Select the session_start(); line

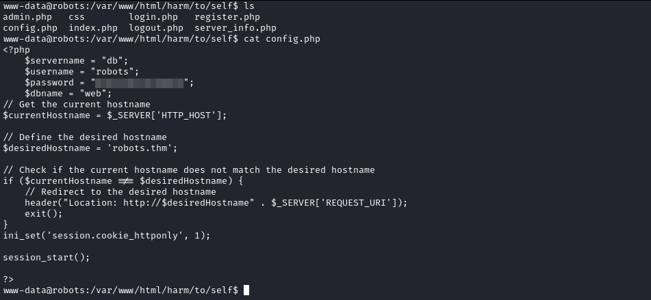[47, 258]
